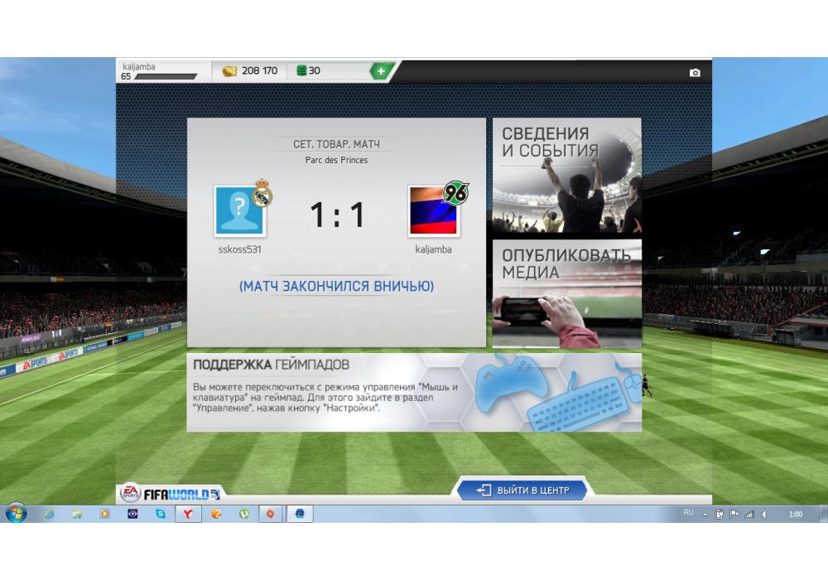Click the Сет. товар. матч heading
This screenshot has height=580, width=828.
tap(336, 144)
